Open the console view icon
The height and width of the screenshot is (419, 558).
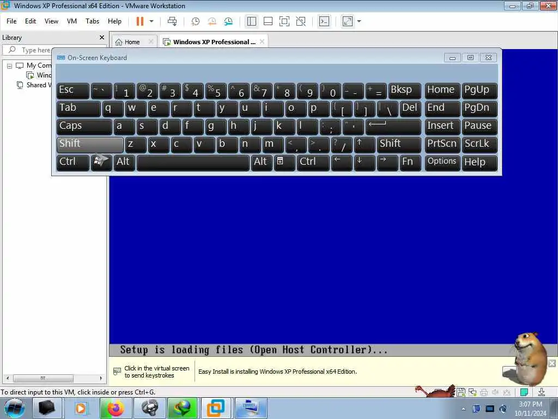point(324,21)
